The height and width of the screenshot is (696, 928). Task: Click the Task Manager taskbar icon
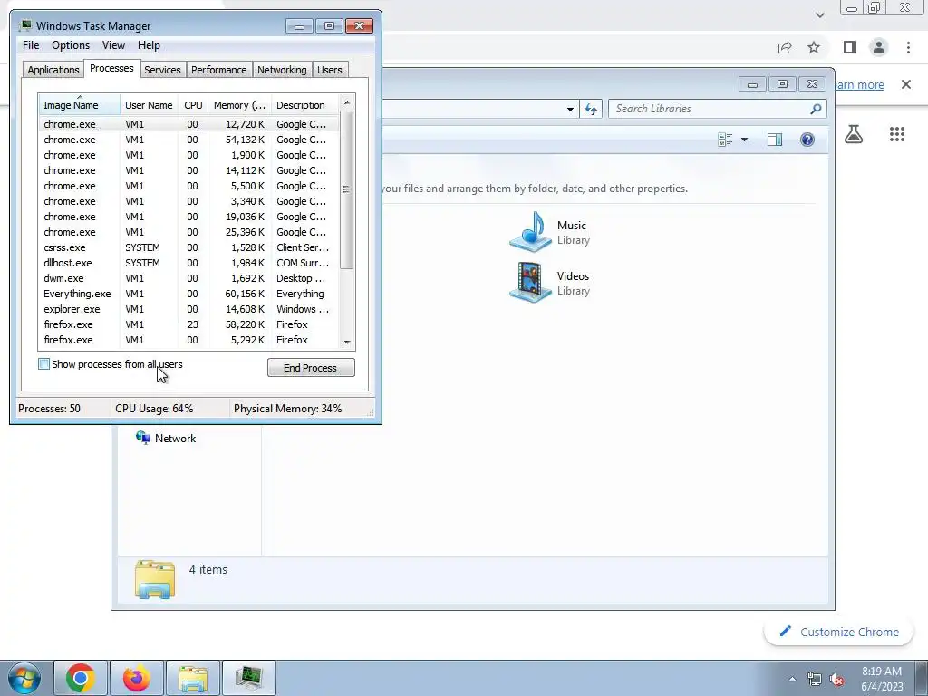(248, 678)
